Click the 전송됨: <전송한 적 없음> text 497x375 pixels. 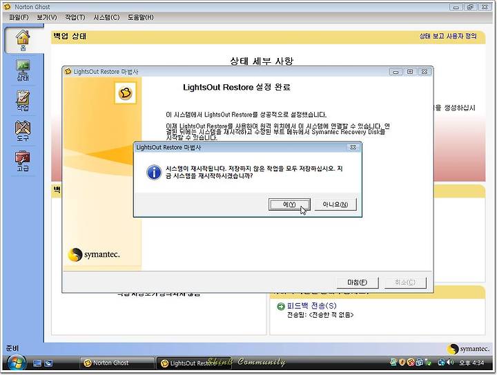click(320, 315)
